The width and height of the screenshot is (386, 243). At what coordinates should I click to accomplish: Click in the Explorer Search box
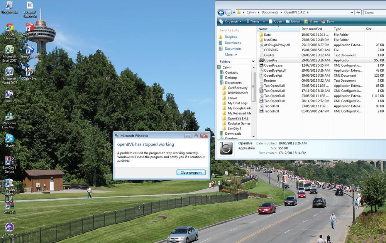pos(374,12)
